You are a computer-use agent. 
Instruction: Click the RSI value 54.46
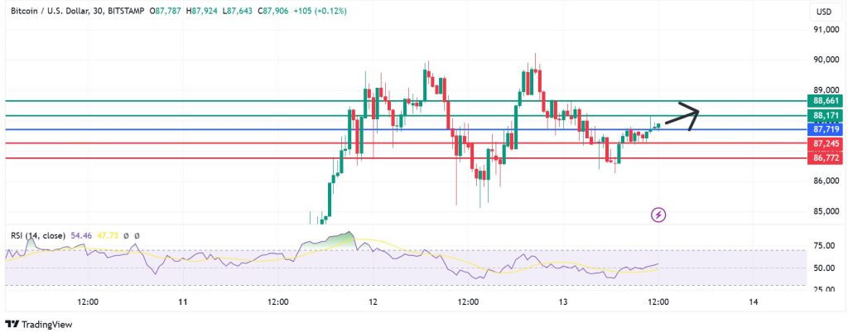point(80,236)
